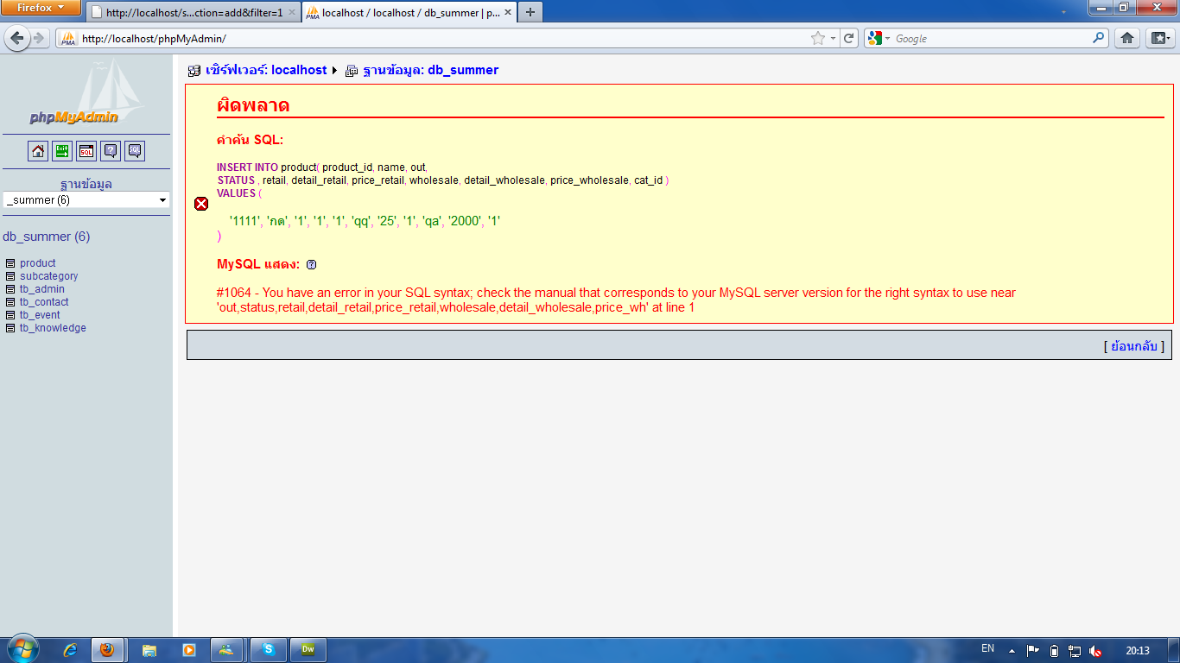Click the Firefox Home toolbar button
The image size is (1180, 663).
[1127, 38]
